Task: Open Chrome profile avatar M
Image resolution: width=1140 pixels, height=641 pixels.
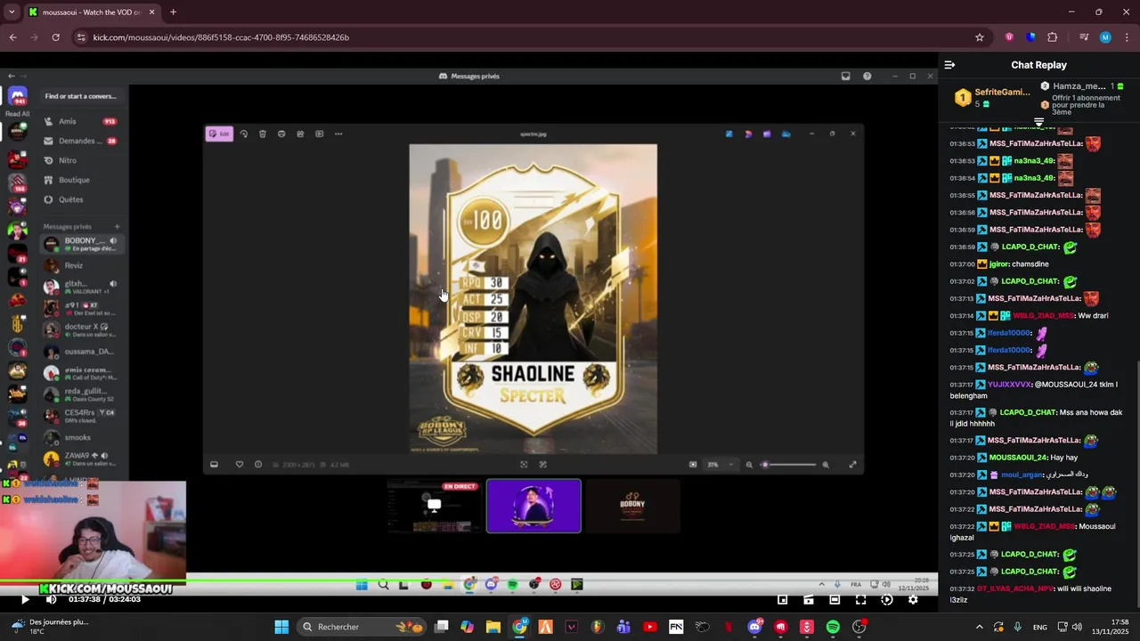Action: [1105, 37]
